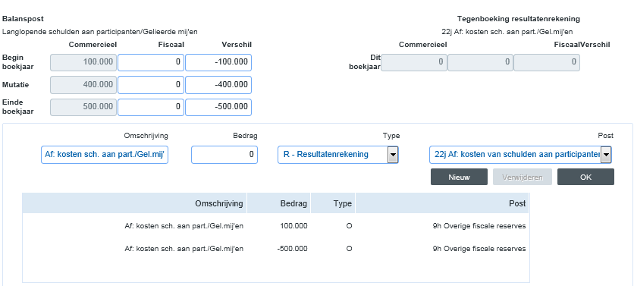The height and width of the screenshot is (286, 634).
Task: Click the greyed-out Verwijderen button
Action: tap(523, 178)
